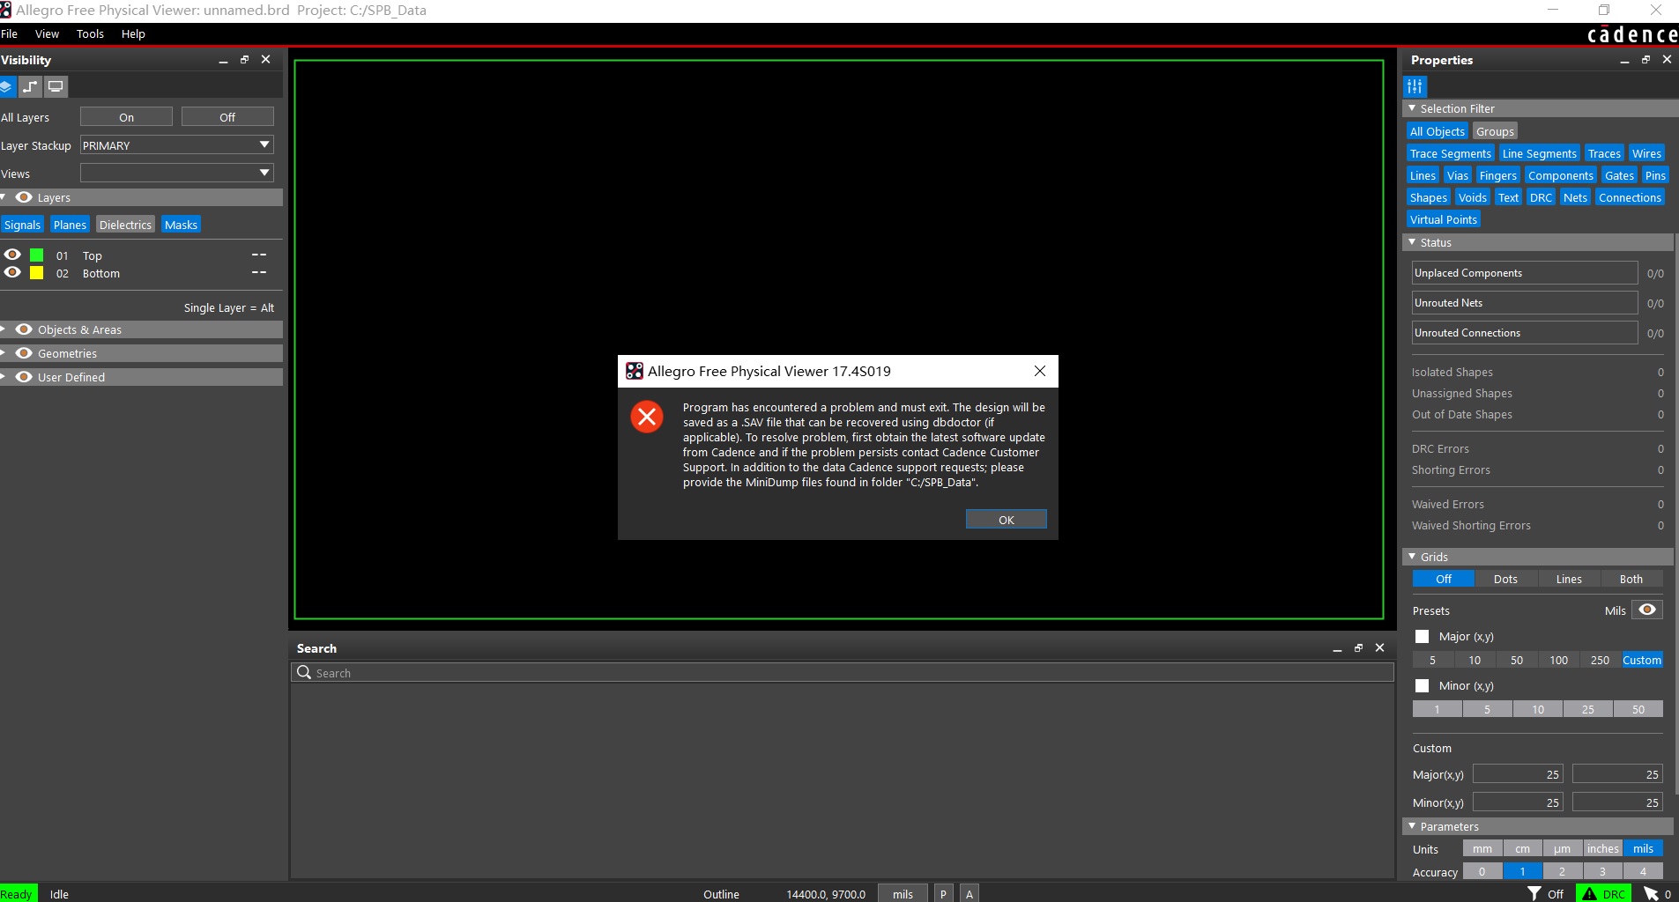Close the Properties panel
Image resolution: width=1679 pixels, height=902 pixels.
coord(1667,60)
